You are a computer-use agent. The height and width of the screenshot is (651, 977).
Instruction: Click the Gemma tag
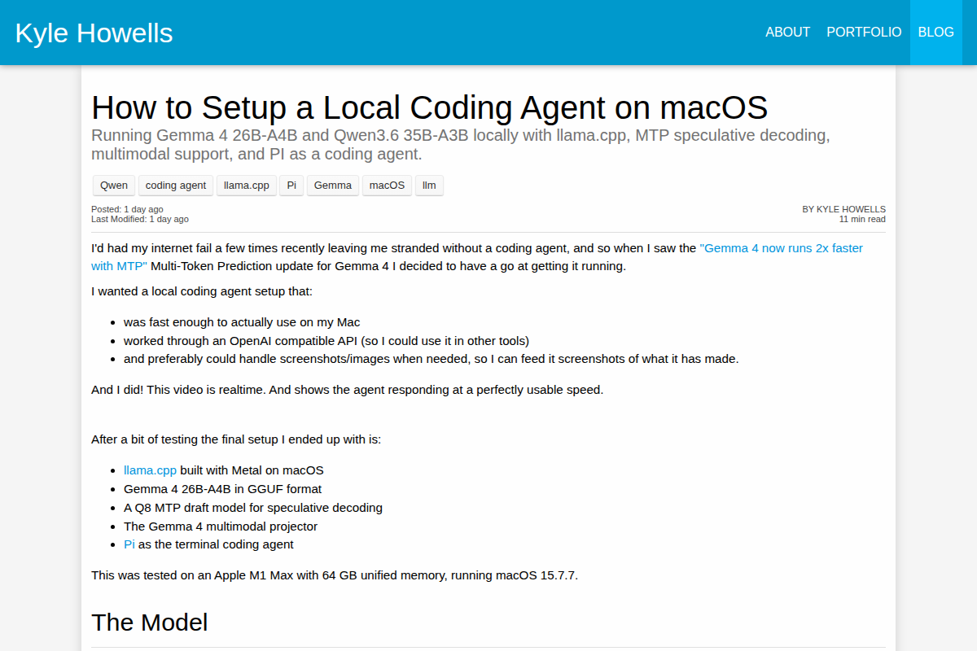333,186
